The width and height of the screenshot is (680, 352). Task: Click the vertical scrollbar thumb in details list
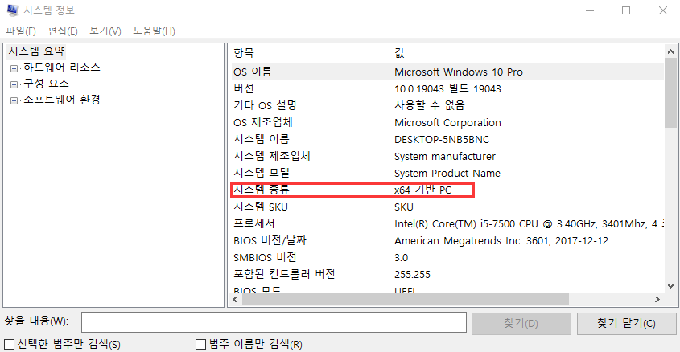coord(670,92)
